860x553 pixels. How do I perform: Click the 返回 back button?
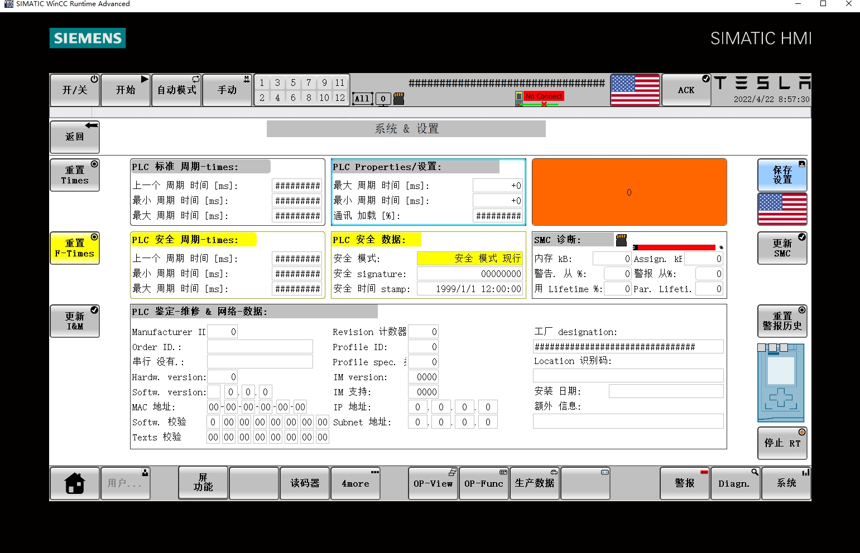pyautogui.click(x=75, y=137)
